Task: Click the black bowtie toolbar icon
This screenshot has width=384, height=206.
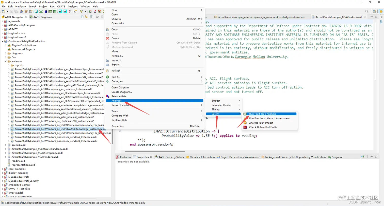Action: tap(65, 11)
